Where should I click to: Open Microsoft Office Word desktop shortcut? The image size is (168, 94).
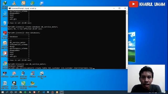pyautogui.click(x=5, y=85)
